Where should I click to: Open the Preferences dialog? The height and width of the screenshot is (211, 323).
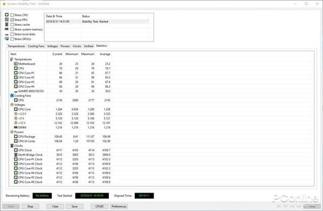click(x=119, y=206)
